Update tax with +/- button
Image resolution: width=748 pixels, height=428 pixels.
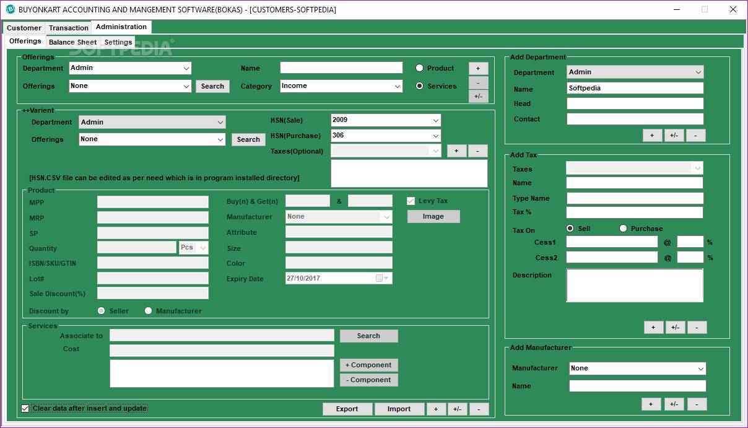click(x=675, y=327)
